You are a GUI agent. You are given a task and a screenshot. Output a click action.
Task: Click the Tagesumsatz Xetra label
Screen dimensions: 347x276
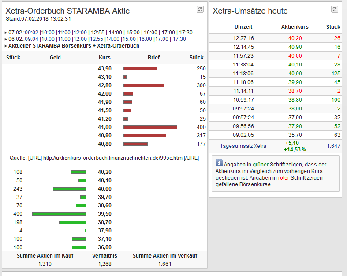click(243, 146)
